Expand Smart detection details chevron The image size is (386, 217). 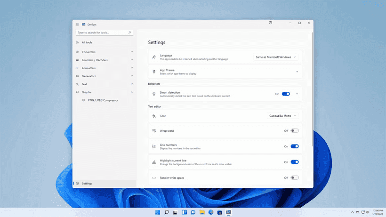tap(297, 94)
